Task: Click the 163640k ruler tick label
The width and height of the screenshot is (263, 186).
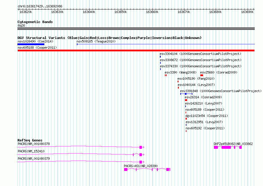Action: [89, 12]
